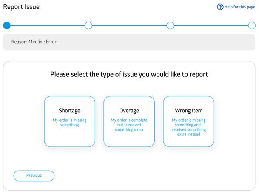Choose the Shortage issue card

point(69,121)
